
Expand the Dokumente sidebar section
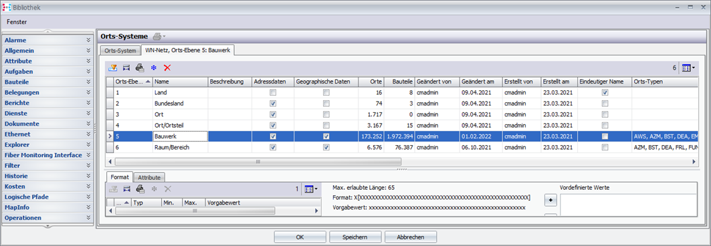(47, 124)
